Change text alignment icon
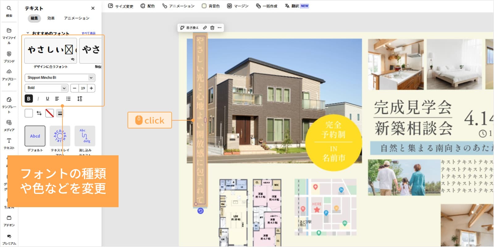Image resolution: width=494 pixels, height=247 pixels. tap(57, 99)
